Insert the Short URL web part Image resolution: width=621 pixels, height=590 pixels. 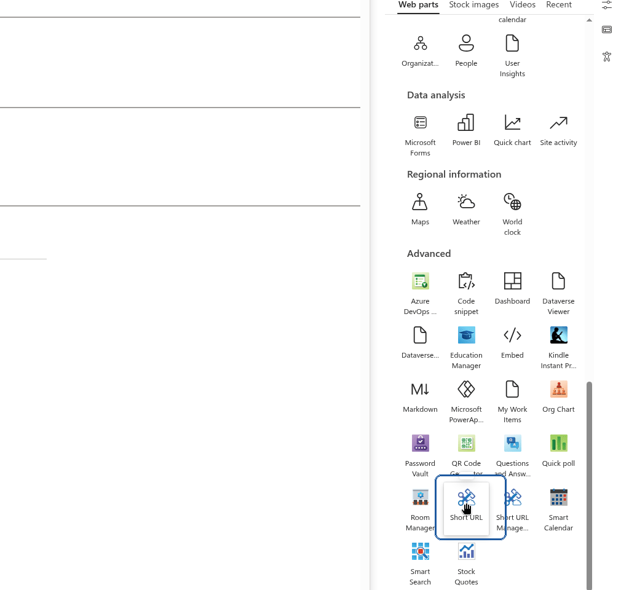pyautogui.click(x=466, y=508)
